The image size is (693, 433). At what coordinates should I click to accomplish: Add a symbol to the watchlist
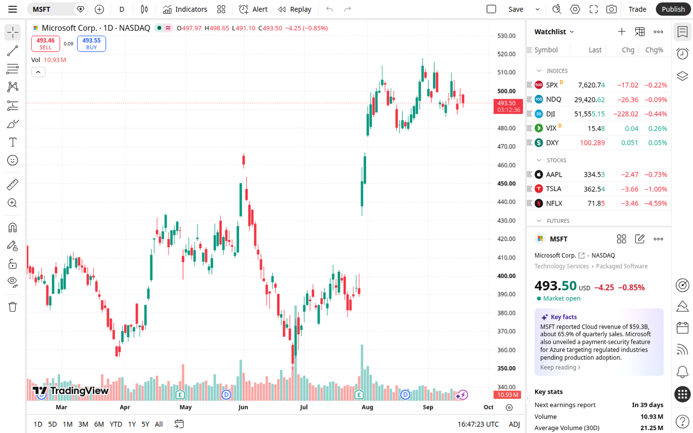point(622,32)
